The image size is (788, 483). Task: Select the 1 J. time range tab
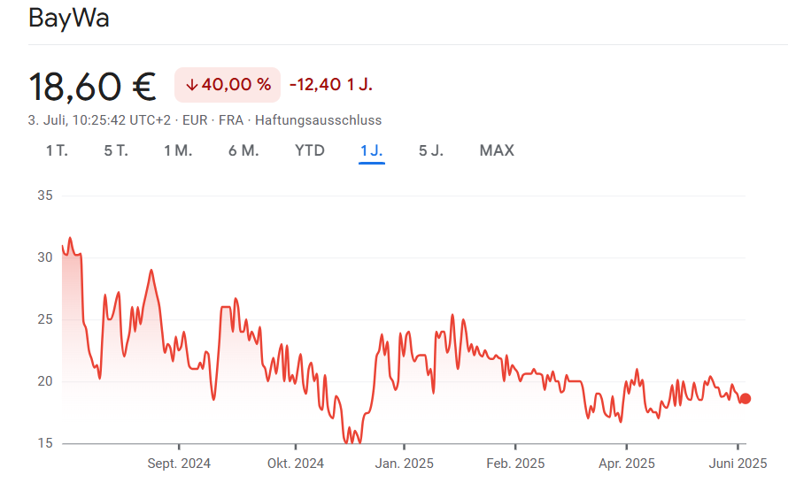pos(371,150)
